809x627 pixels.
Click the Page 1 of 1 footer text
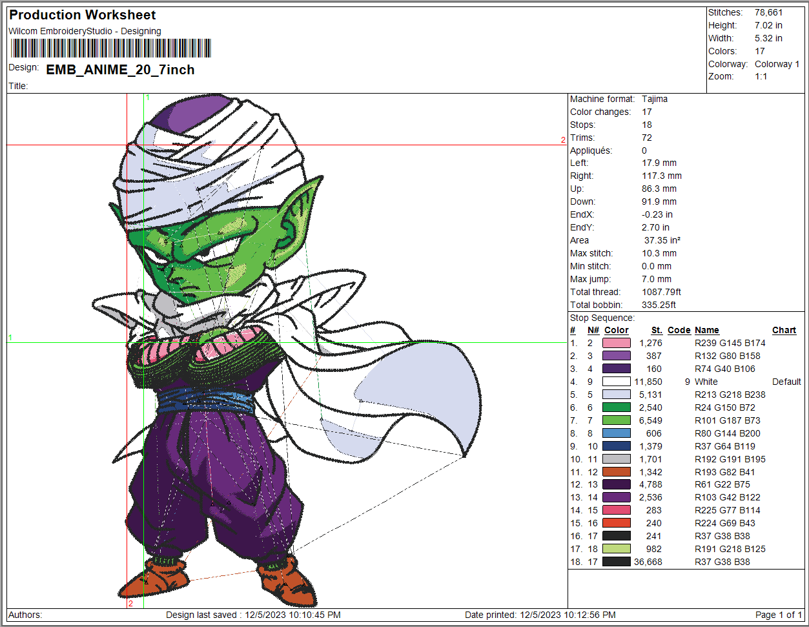[x=778, y=615]
